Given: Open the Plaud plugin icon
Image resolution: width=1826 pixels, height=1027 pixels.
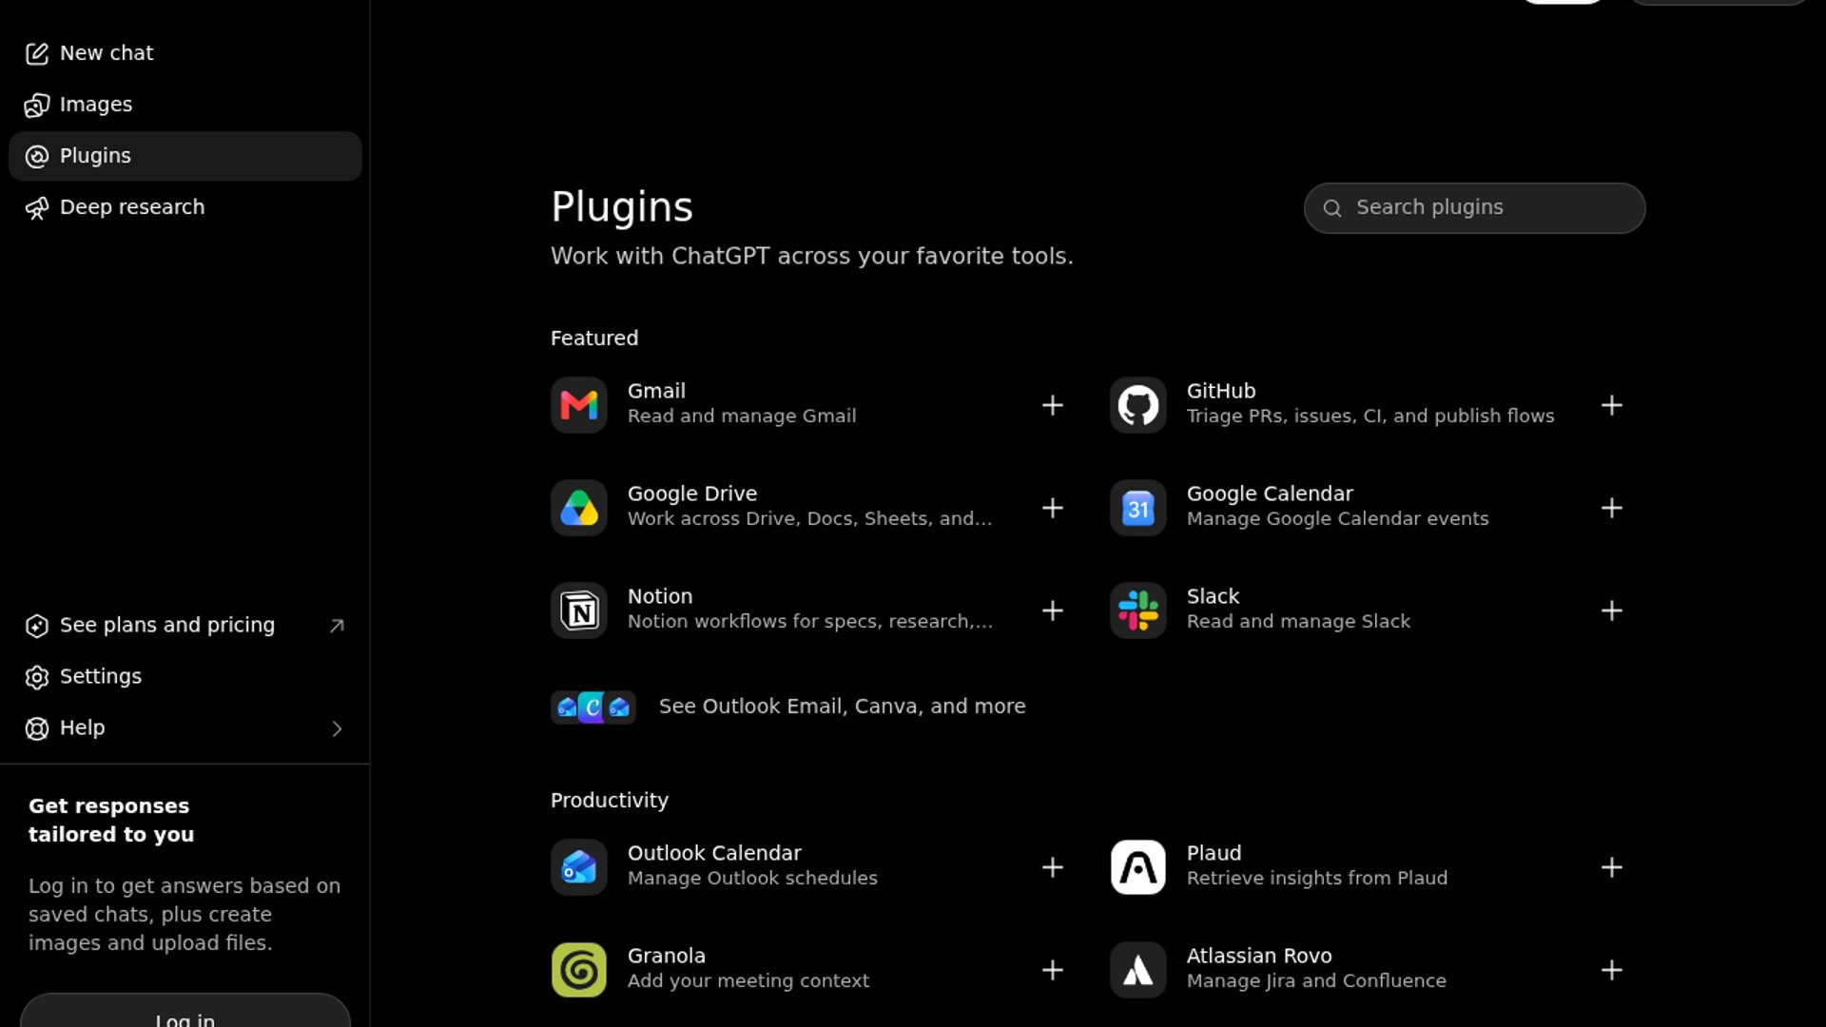Looking at the screenshot, I should click(x=1138, y=867).
